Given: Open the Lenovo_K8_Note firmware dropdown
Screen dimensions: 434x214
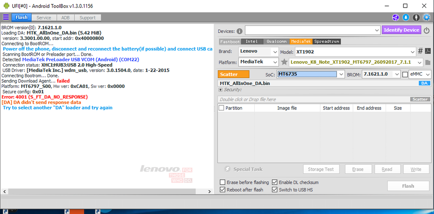Looking at the screenshot, I should point(420,62).
